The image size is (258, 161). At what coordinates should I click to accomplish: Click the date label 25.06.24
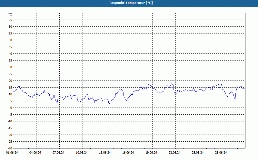pyautogui.click(x=198, y=153)
